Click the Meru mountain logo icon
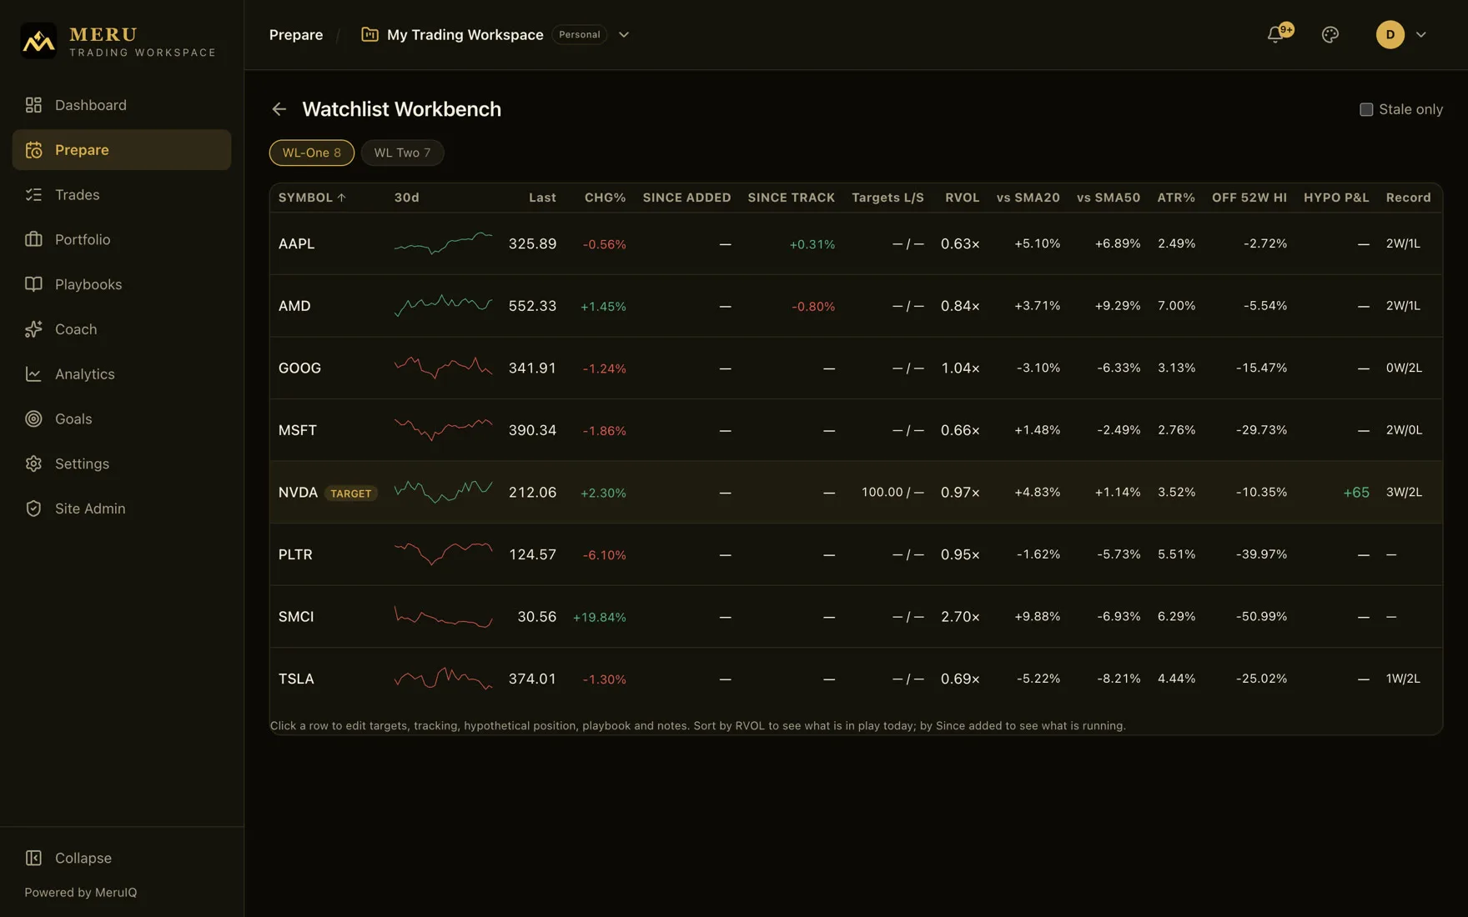 coord(38,40)
